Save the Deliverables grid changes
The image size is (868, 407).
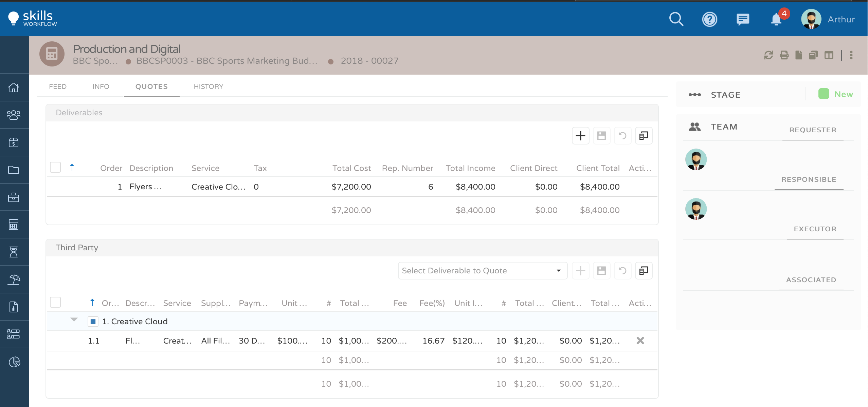coord(601,136)
